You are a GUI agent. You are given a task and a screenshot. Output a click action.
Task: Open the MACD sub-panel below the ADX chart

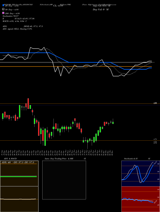tap(19, 199)
